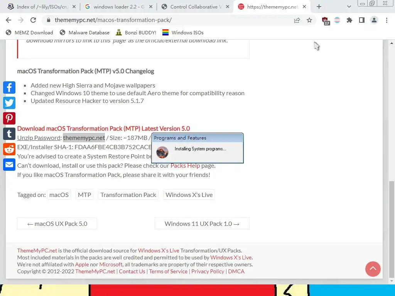395x296 pixels.
Task: Click macOS Sierra icon in installer dialog
Action: click(162, 152)
